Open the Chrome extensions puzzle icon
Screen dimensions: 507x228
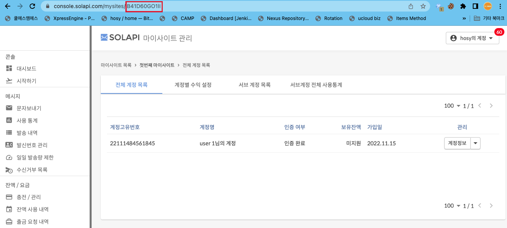463,6
